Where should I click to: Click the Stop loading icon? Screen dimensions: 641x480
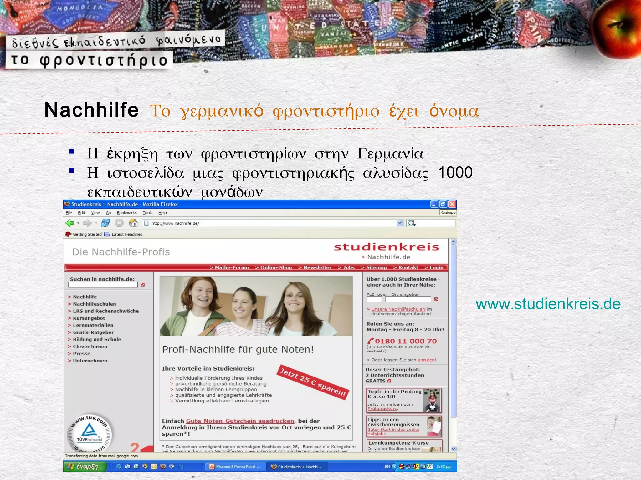click(119, 223)
